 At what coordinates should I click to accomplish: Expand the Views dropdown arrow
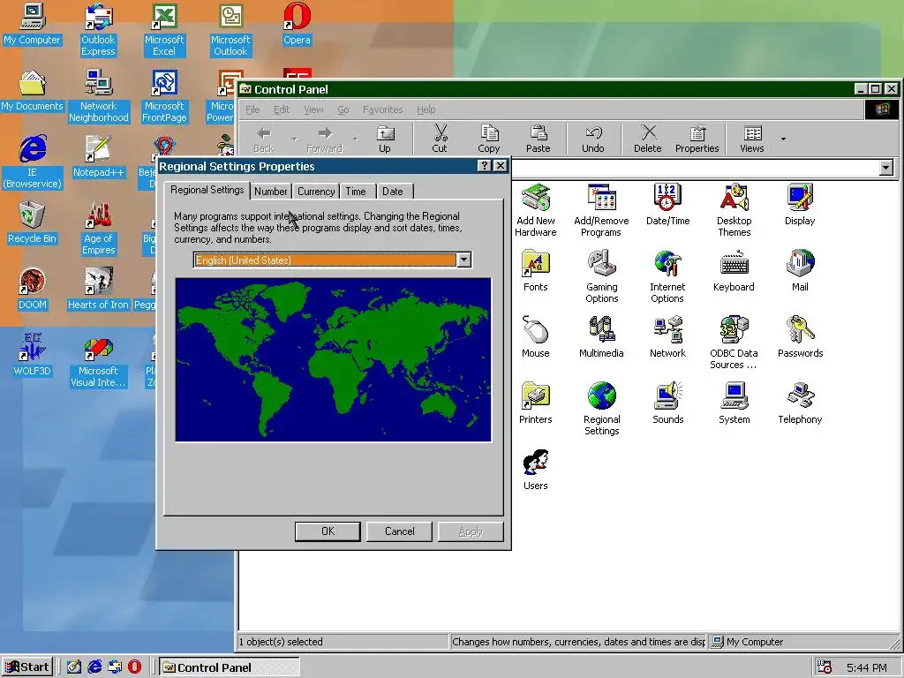coord(783,139)
